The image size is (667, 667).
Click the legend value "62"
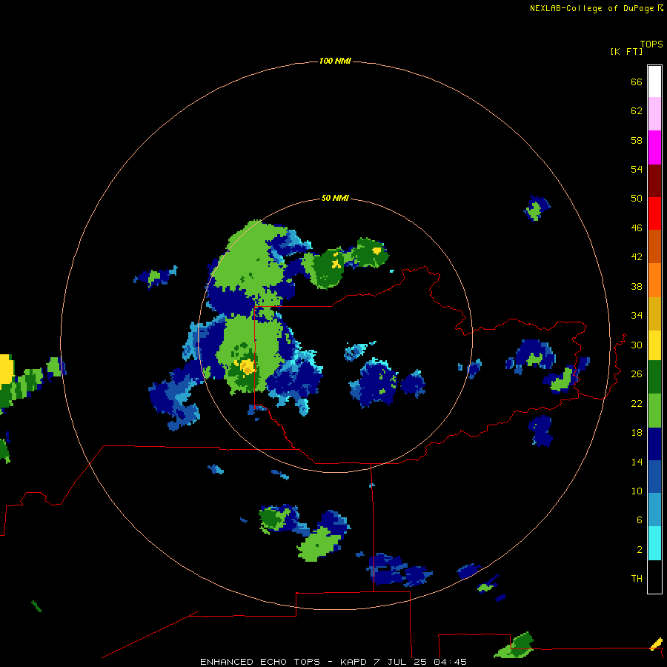637,110
